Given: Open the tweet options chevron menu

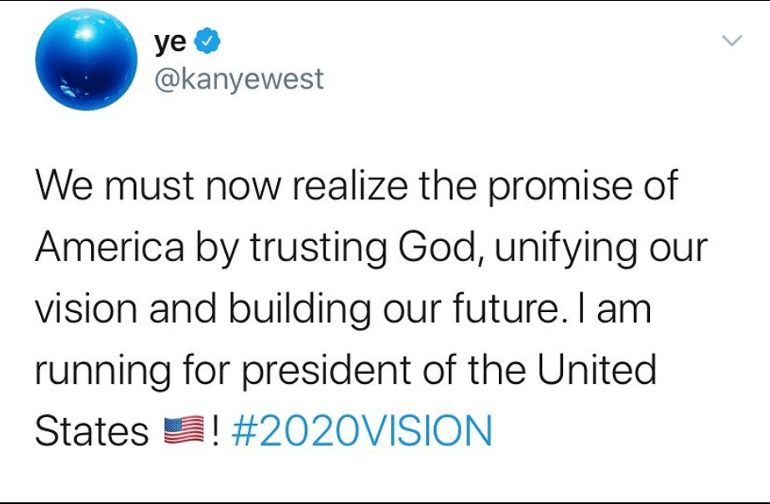Looking at the screenshot, I should click(732, 41).
